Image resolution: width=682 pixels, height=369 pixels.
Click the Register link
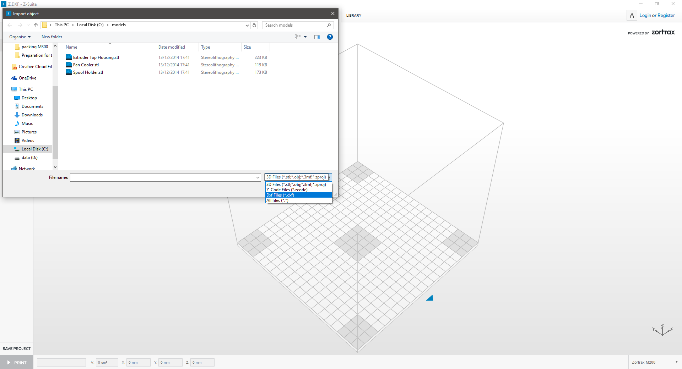point(666,16)
